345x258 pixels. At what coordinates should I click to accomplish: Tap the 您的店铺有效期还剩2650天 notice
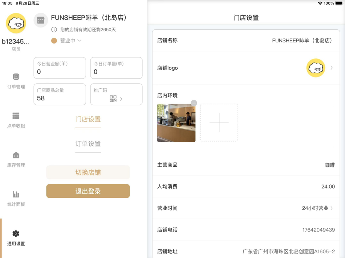(88, 30)
